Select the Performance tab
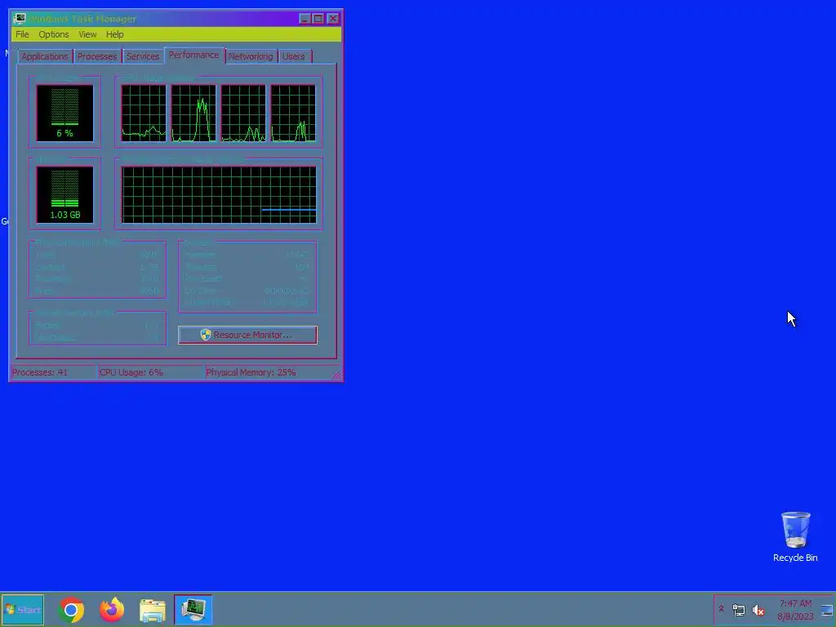Screen dimensions: 836x627 tap(194, 55)
